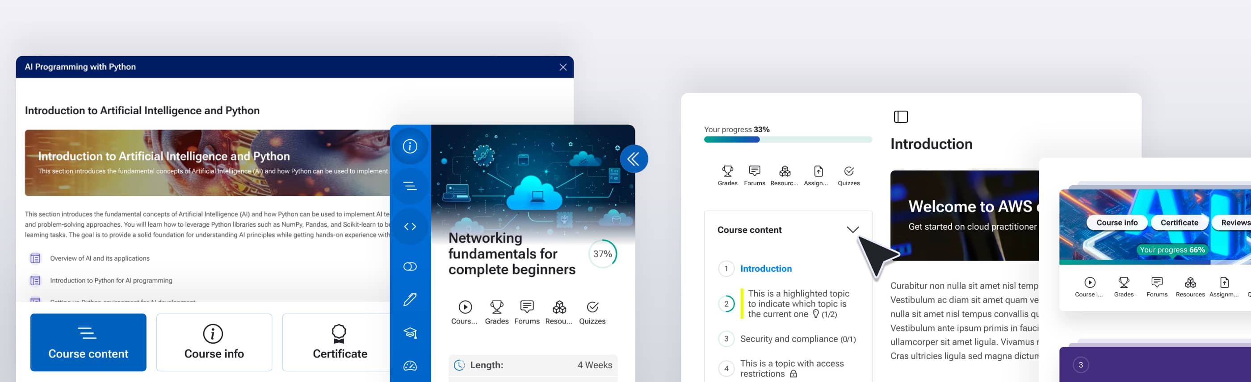Open Resourc... under the 33% progress bar
The height and width of the screenshot is (382, 1251).
click(784, 175)
